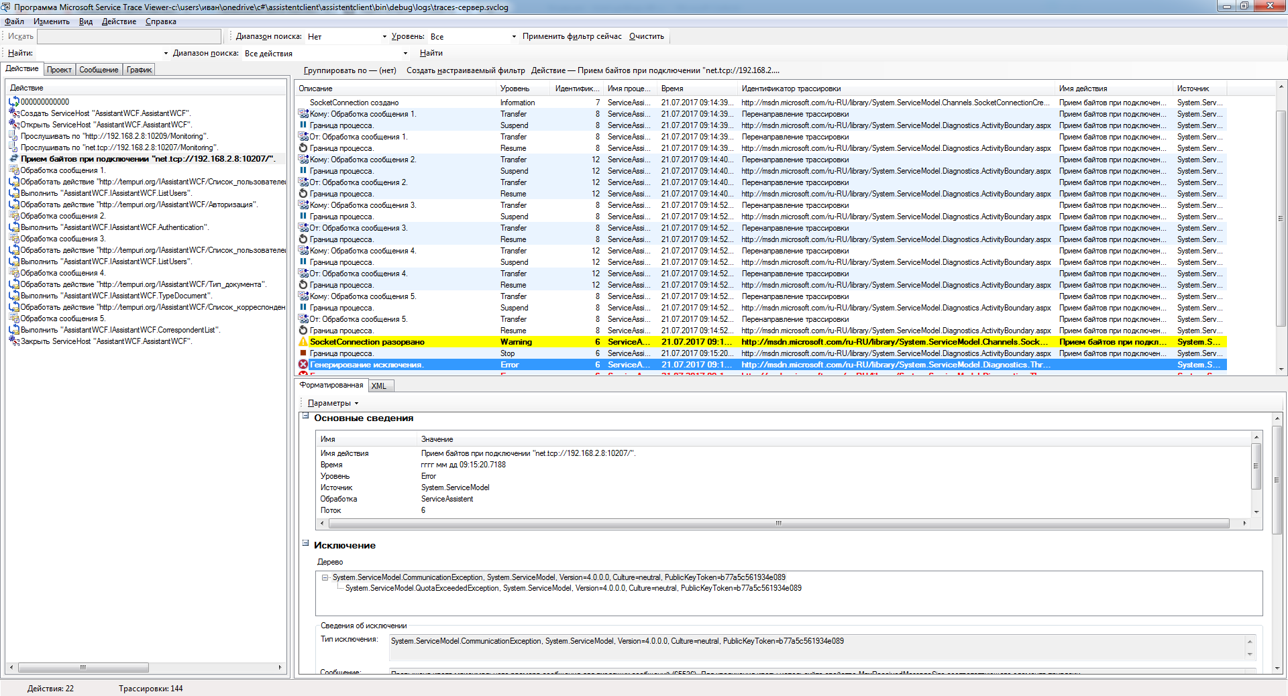Sort traces by Уровень column header
The height and width of the screenshot is (696, 1288).
point(524,89)
